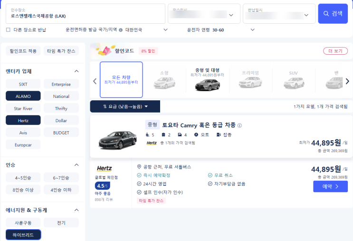Select the 프리미엄 car category tab
The width and height of the screenshot is (353, 241).
[x=250, y=80]
